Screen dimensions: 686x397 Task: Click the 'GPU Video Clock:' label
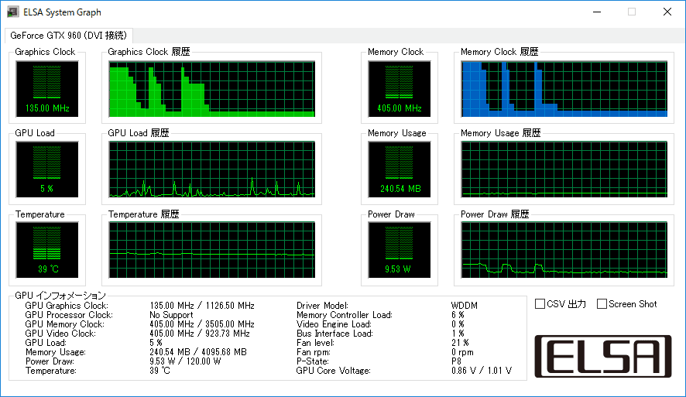(x=60, y=334)
